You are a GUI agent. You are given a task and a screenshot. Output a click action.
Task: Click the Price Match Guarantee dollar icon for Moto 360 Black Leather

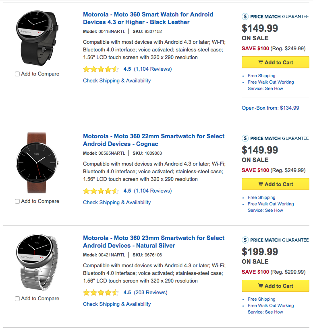[245, 17]
